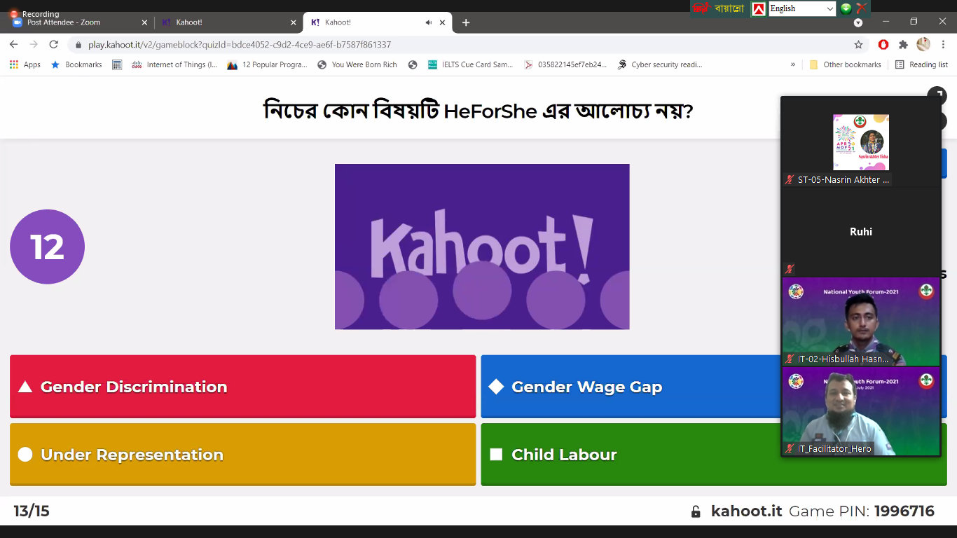
Task: Open the Reading list panel
Action: 921,64
